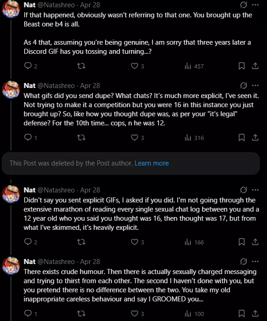This screenshot has width=267, height=321.
Task: Repost the 'crude humour' post
Action: pos(81,313)
